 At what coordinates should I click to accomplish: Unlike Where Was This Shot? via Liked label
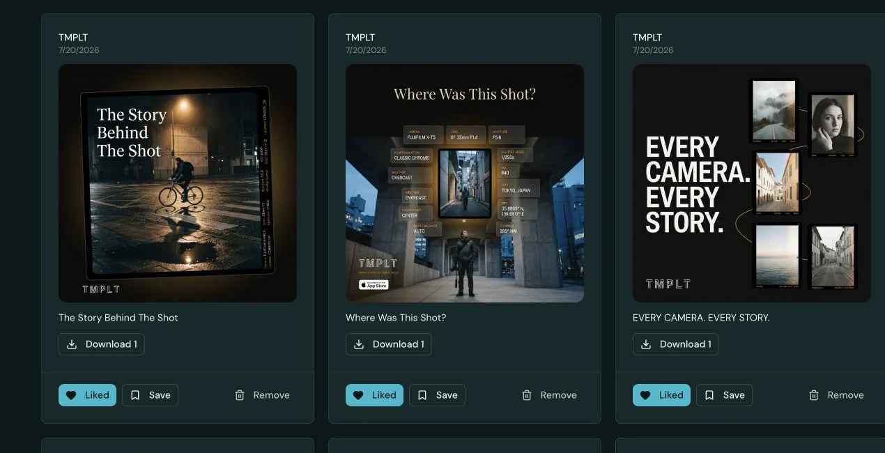pos(384,395)
